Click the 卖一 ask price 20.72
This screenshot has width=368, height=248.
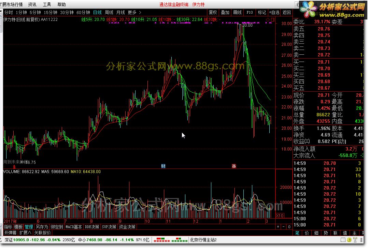point(324,55)
